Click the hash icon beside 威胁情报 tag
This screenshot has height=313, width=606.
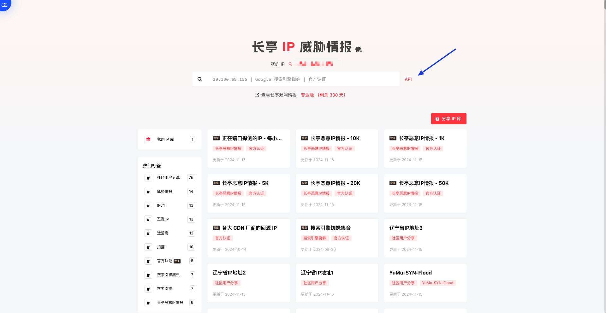click(x=148, y=192)
